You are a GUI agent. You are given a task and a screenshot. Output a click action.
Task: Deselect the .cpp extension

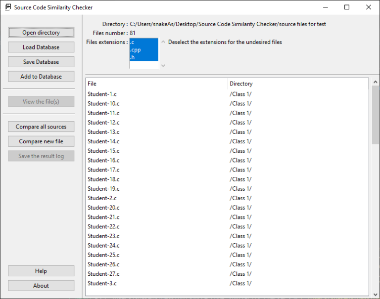143,50
